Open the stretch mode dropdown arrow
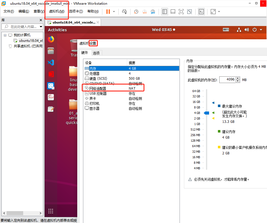This screenshot has height=223, width=267. click(x=219, y=12)
